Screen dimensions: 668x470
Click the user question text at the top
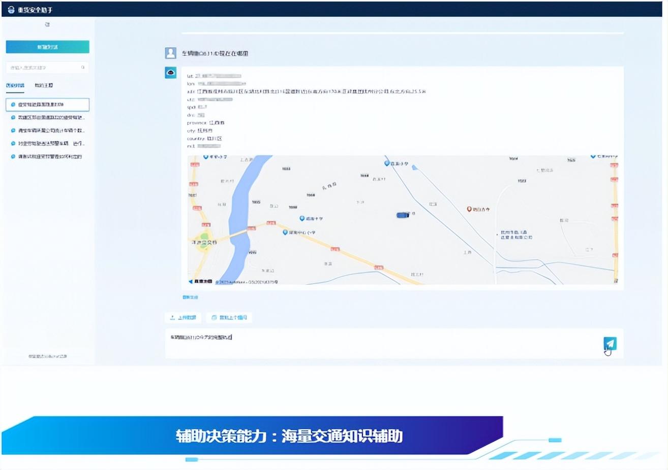point(215,53)
